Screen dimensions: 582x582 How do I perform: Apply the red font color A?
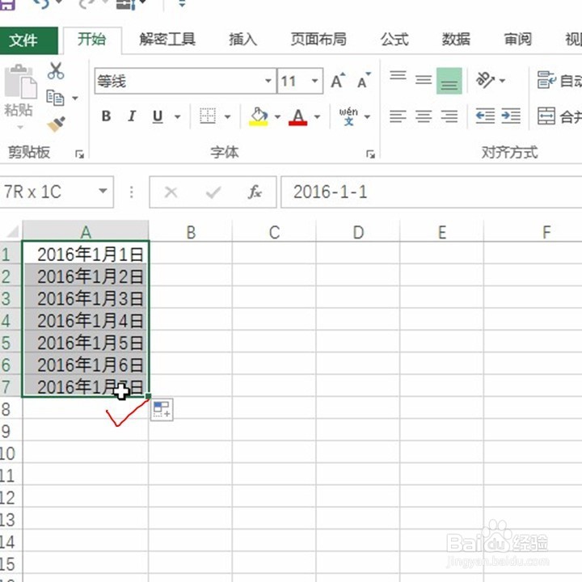pyautogui.click(x=298, y=116)
